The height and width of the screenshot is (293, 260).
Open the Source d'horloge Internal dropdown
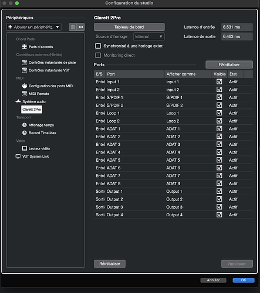click(x=148, y=36)
